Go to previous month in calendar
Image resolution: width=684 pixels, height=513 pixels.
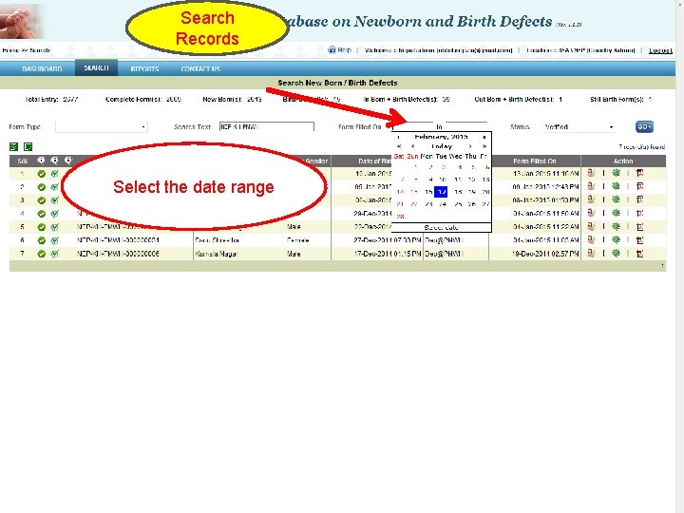tap(412, 146)
